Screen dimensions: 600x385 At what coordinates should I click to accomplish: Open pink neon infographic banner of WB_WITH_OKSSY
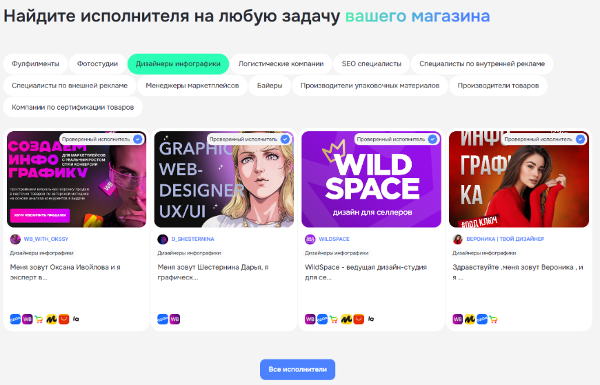tap(77, 179)
